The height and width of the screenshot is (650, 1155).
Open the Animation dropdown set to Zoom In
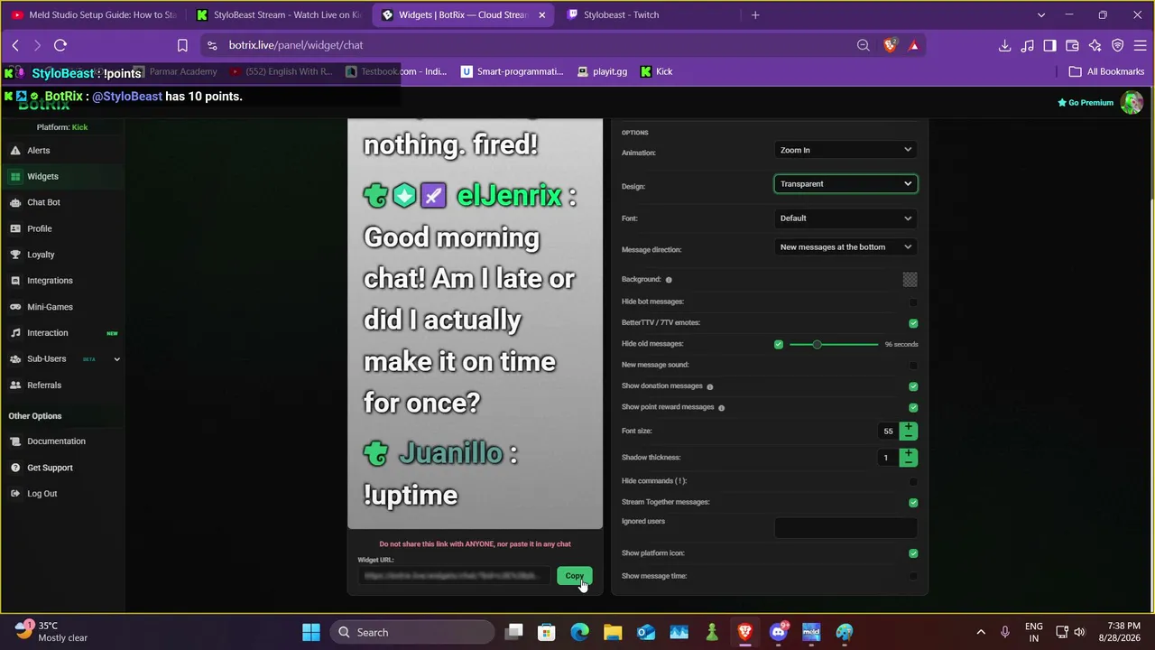(845, 150)
